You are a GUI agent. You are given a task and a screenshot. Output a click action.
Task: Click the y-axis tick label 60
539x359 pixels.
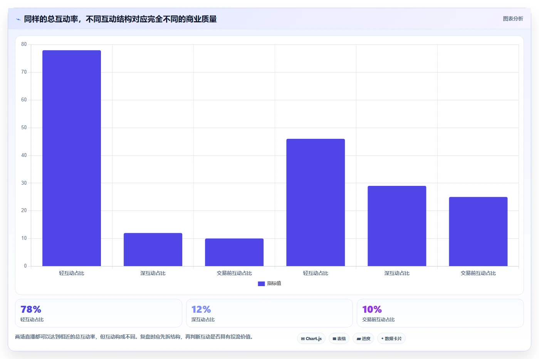[24, 100]
